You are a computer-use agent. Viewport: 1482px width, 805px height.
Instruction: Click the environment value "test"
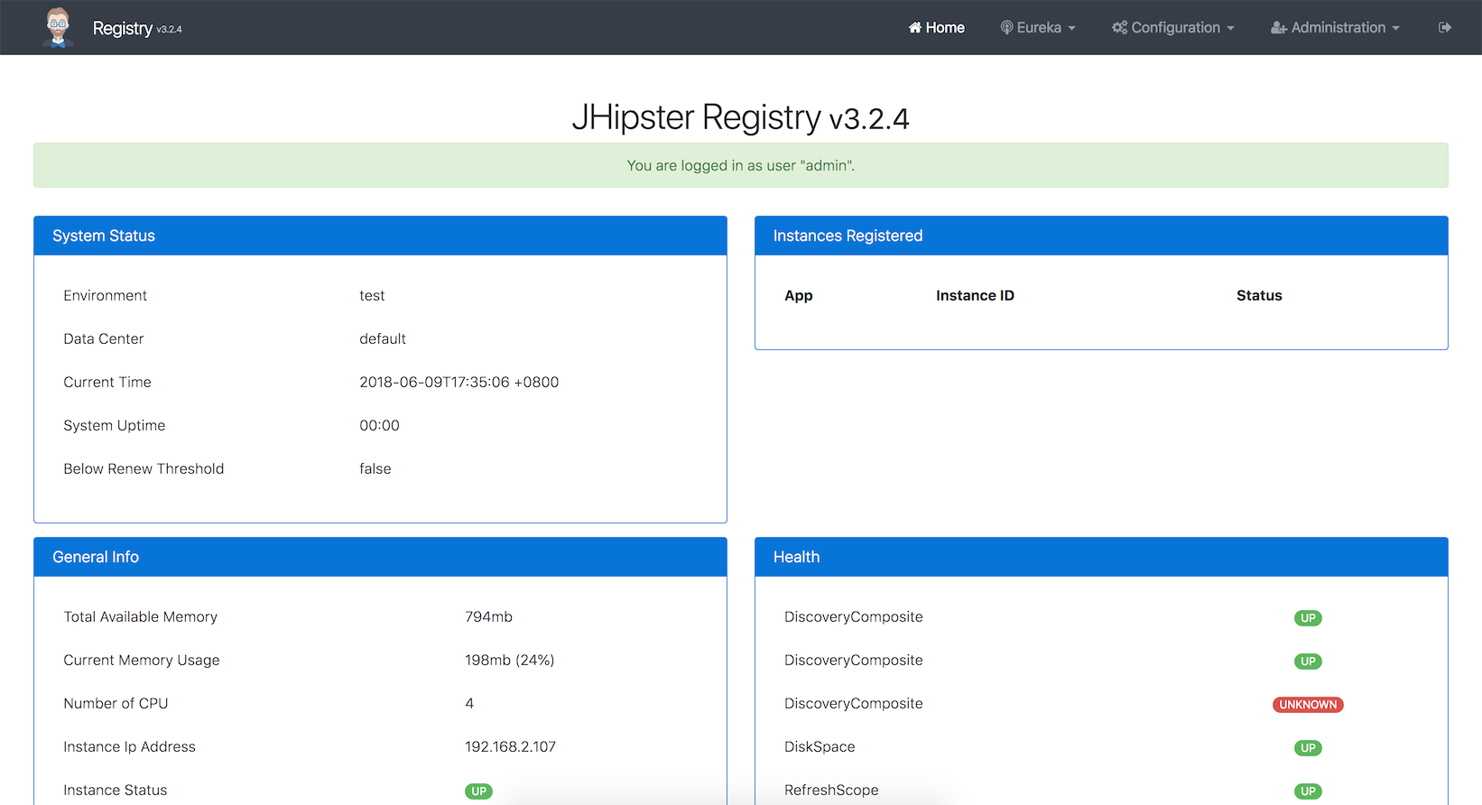[x=372, y=295]
